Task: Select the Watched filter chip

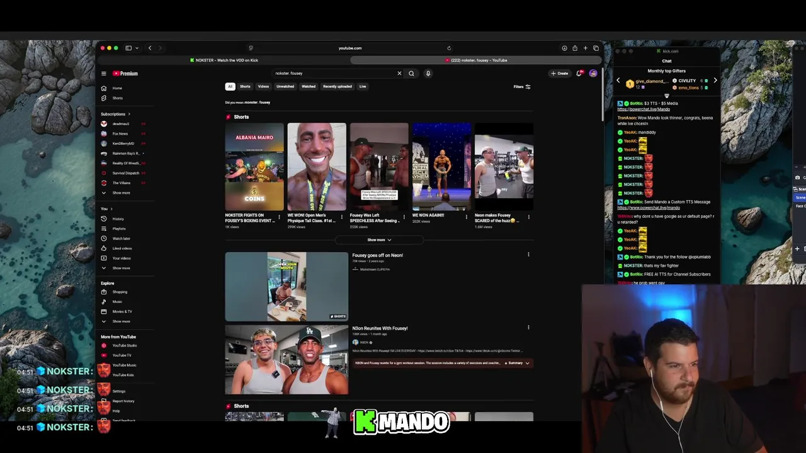Action: click(x=309, y=87)
